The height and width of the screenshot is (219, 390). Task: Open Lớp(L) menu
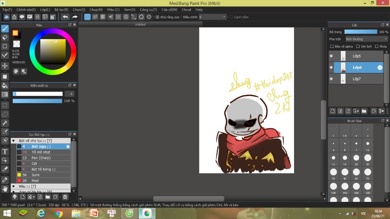coord(45,10)
